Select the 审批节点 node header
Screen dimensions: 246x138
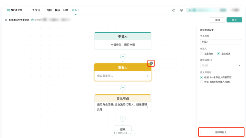(x=123, y=98)
